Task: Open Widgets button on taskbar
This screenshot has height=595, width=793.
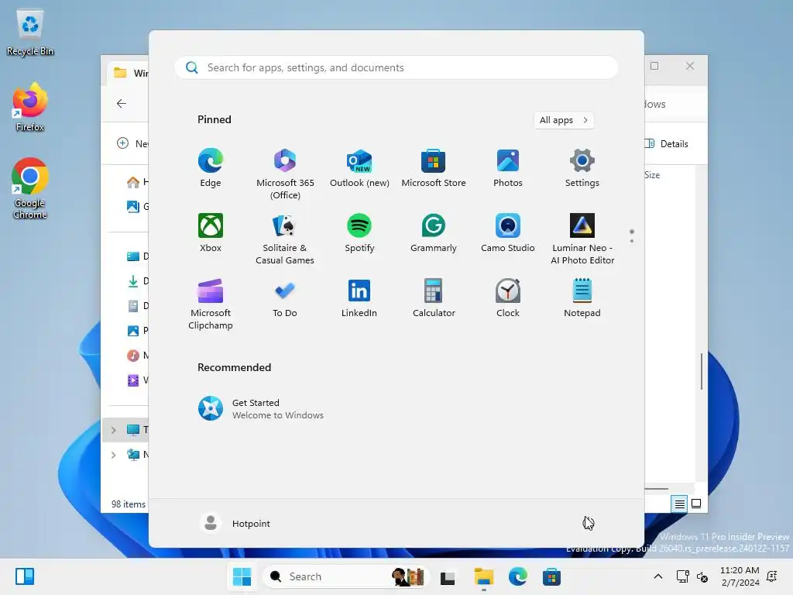Action: coord(25,576)
